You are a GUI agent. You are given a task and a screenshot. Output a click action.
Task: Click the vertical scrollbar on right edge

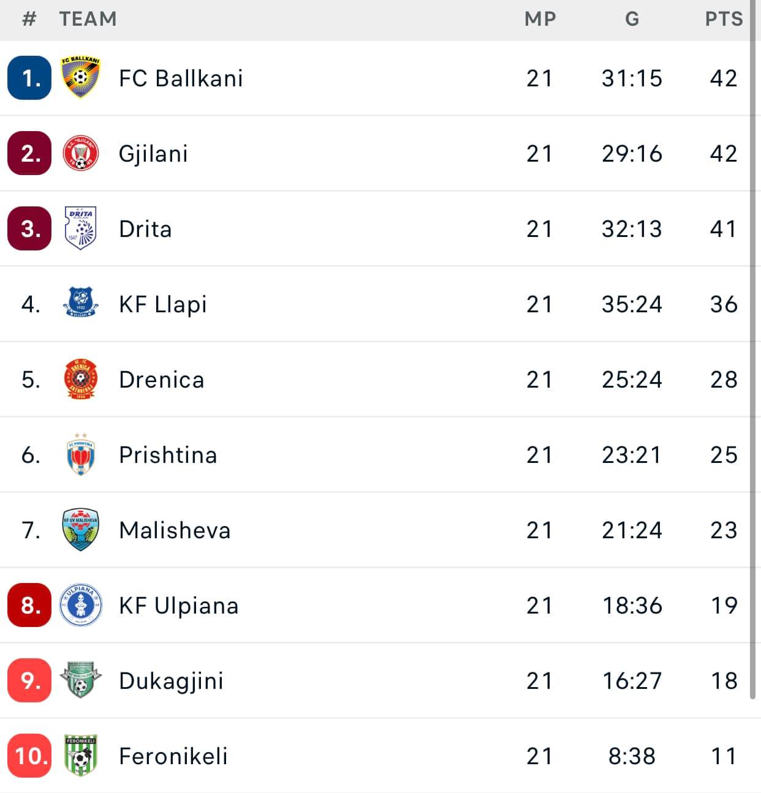[x=753, y=367]
